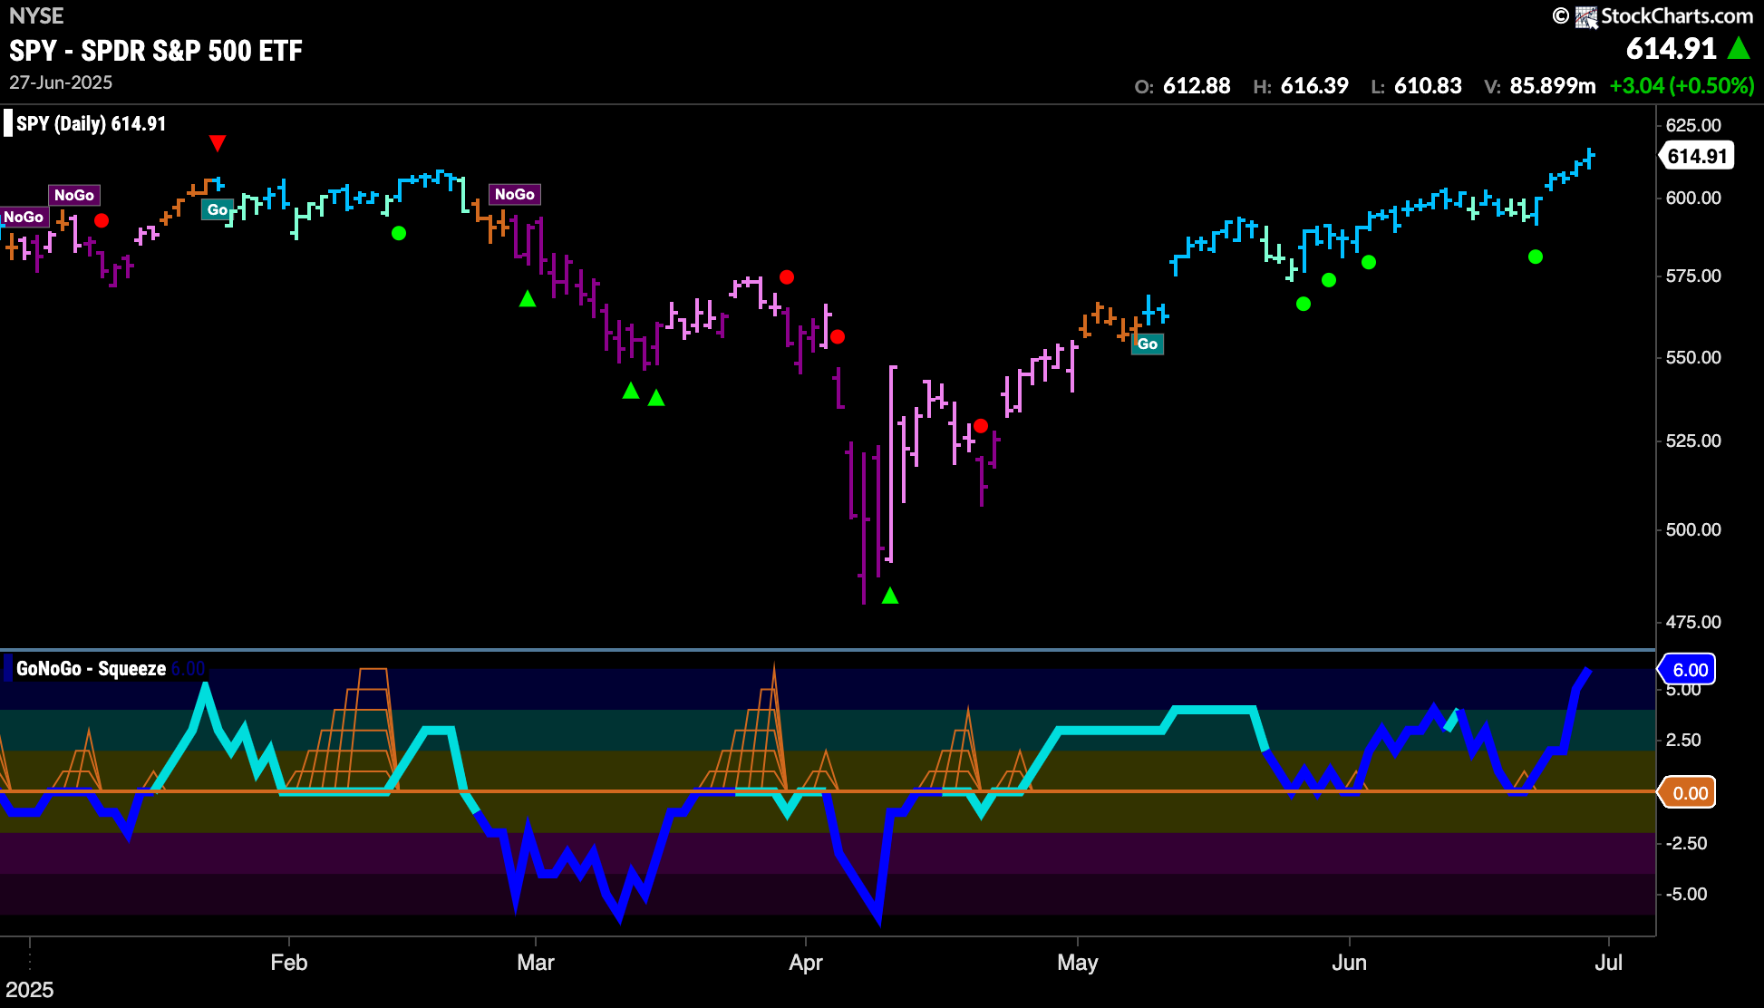Click the 2.50 squeeze axis label
Screen dimensions: 1764x1008
(x=1683, y=740)
